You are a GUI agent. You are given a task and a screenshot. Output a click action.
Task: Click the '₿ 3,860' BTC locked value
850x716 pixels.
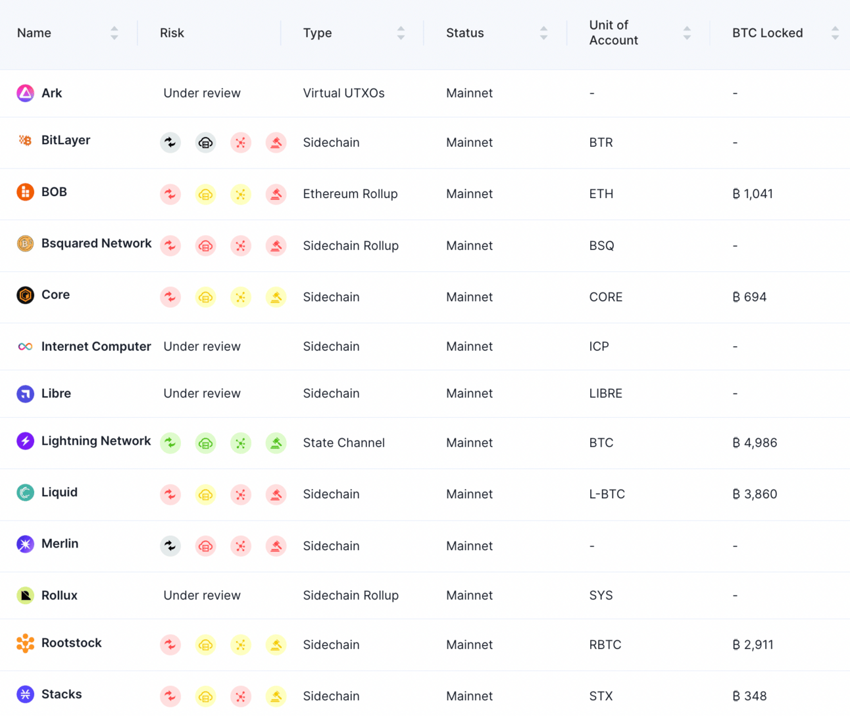755,494
